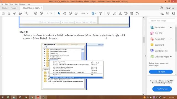
Task: Select the PRACTICAL_4_INST document tab
Action: (x=31, y=8)
